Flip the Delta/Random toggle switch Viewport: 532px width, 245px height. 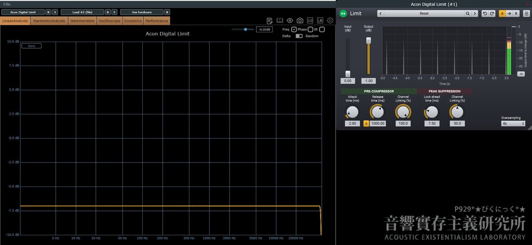pyautogui.click(x=299, y=36)
